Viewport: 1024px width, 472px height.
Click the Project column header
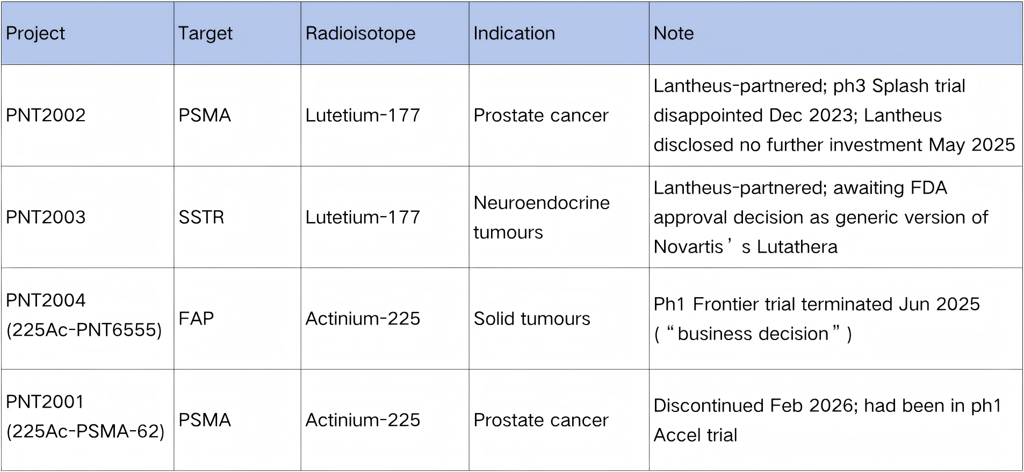point(35,33)
